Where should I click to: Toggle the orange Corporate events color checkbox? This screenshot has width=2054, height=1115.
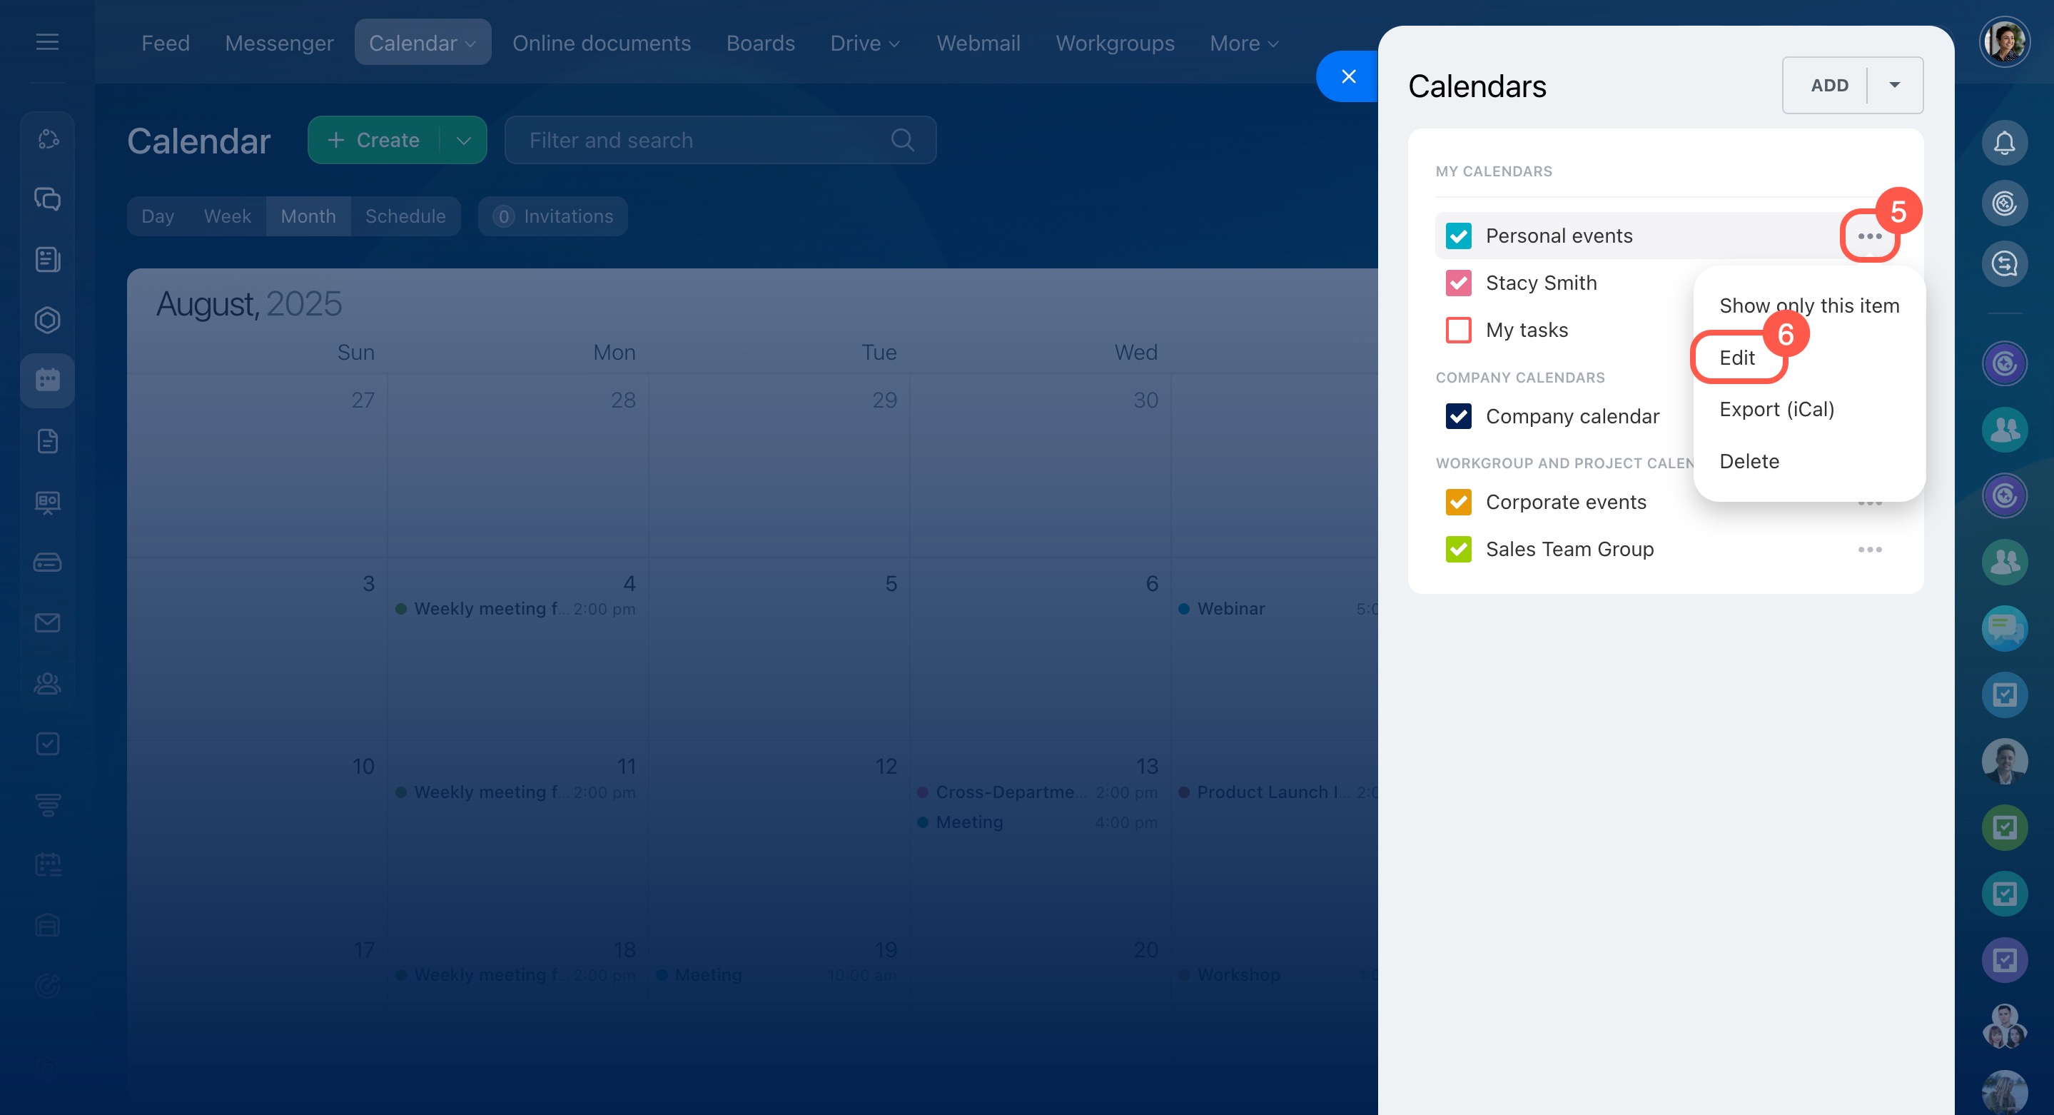(x=1458, y=503)
